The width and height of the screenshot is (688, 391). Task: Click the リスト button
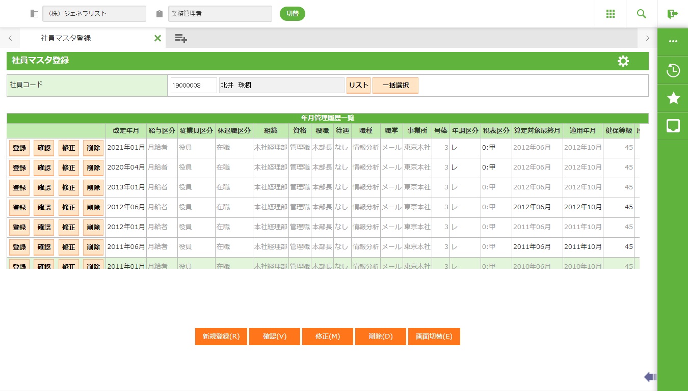[358, 86]
